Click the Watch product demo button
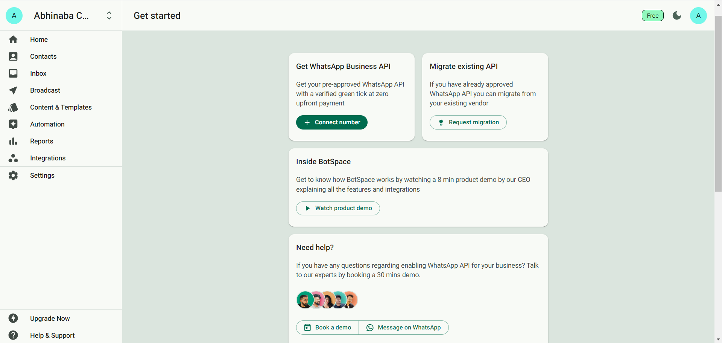This screenshot has width=722, height=343. tap(338, 208)
